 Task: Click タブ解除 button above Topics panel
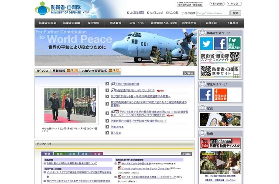point(188,73)
